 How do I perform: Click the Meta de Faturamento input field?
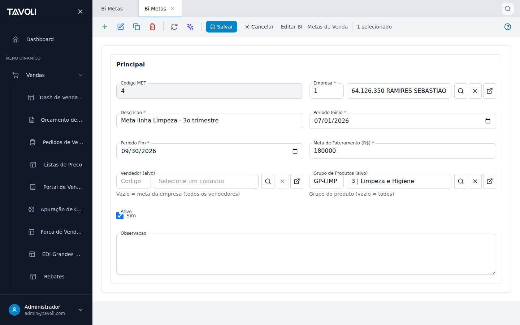coord(403,151)
